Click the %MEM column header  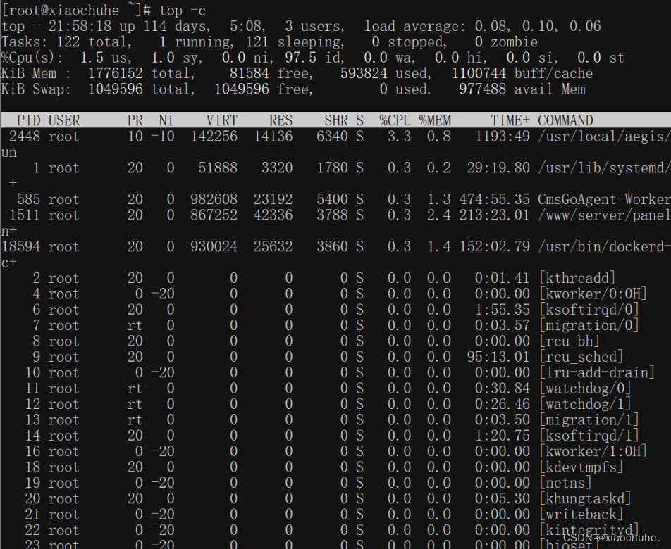click(435, 120)
